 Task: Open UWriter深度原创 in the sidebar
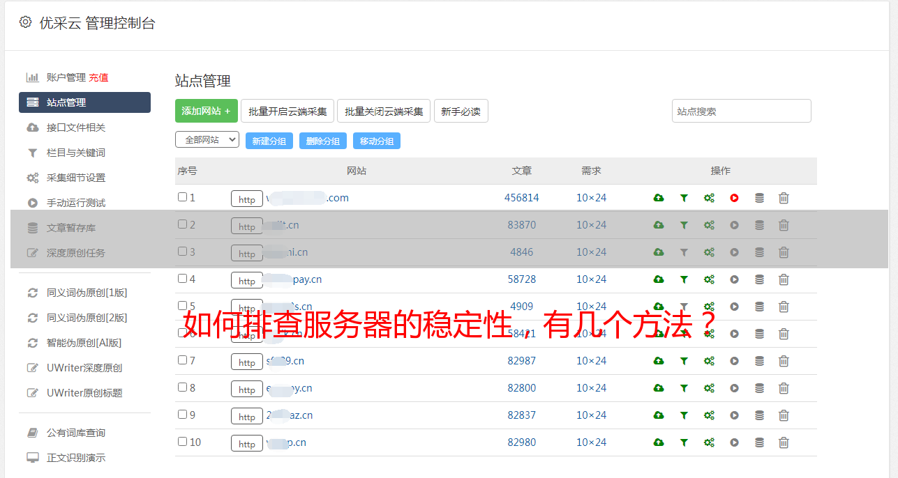coord(84,368)
